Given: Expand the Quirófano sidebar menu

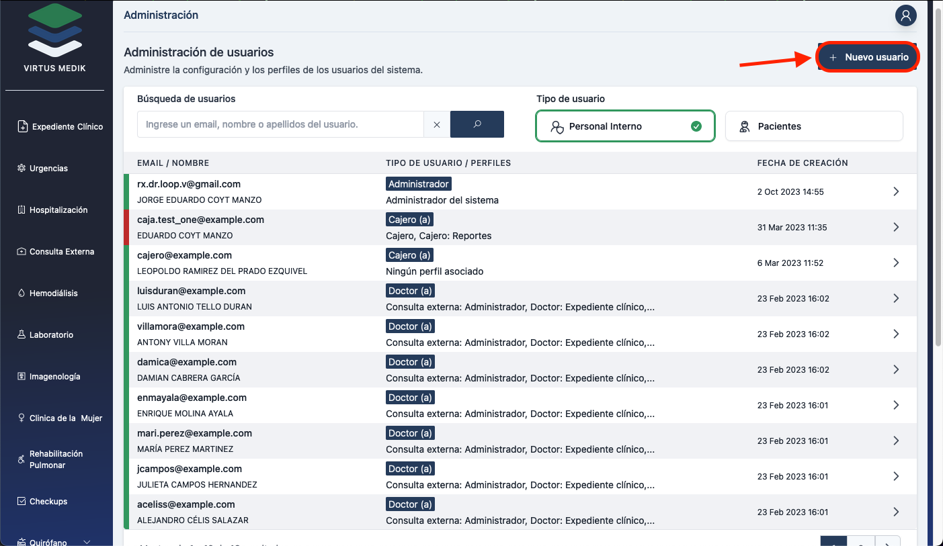Looking at the screenshot, I should [87, 542].
